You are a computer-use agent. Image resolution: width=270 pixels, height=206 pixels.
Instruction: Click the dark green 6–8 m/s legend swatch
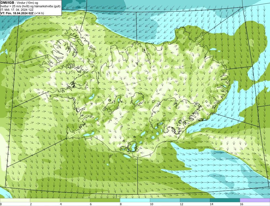tap(105, 200)
